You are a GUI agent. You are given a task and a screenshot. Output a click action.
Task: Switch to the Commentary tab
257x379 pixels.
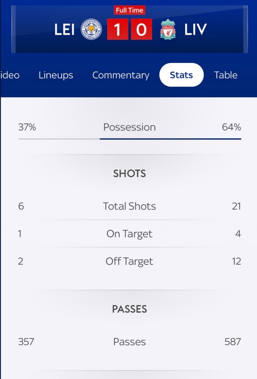121,75
